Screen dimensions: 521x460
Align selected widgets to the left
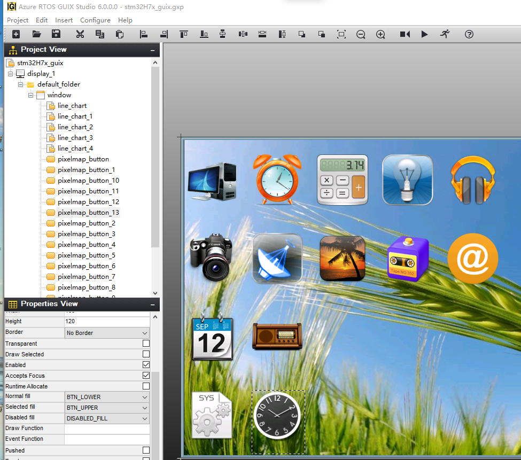tap(144, 34)
